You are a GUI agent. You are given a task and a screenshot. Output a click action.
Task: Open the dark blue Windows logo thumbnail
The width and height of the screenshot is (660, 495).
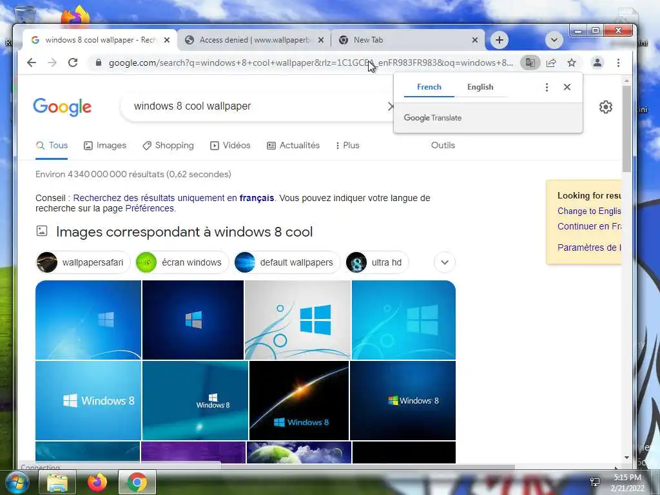(x=193, y=320)
